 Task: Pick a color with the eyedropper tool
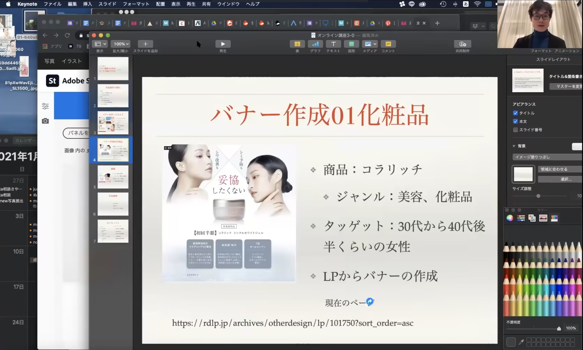click(521, 342)
